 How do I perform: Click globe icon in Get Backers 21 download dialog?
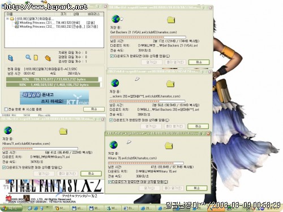[x=115, y=19]
